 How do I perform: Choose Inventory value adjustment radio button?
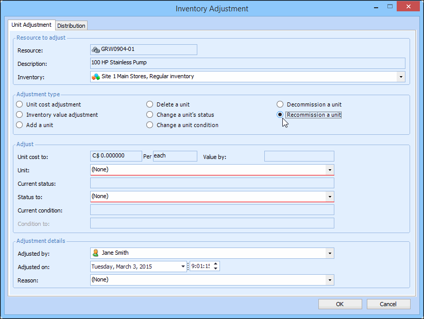pos(20,115)
